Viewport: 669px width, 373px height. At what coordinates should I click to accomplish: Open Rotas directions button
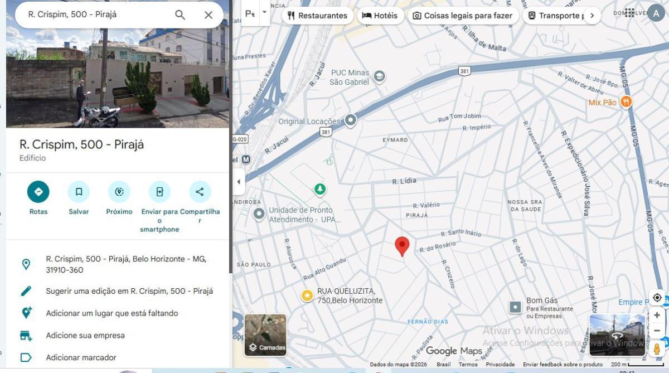click(x=38, y=192)
